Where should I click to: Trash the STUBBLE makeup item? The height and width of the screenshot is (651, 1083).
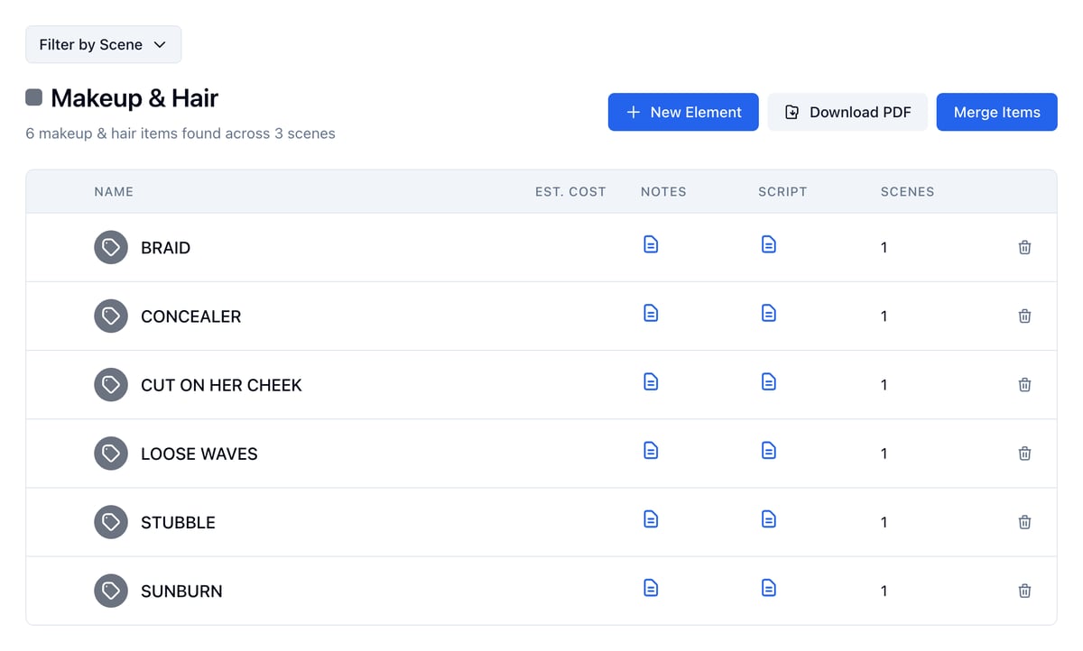[x=1025, y=522]
